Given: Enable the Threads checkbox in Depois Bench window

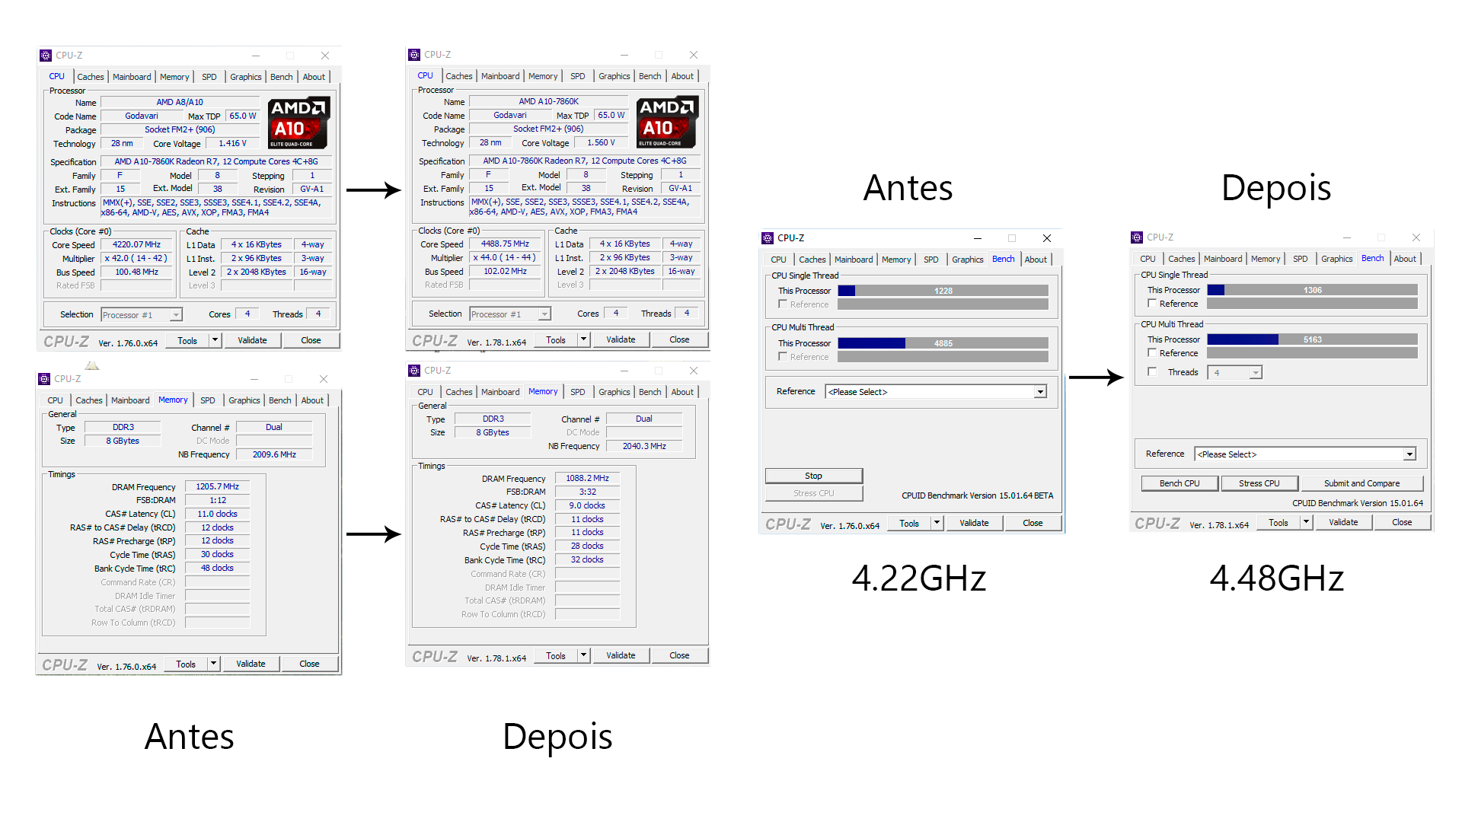Looking at the screenshot, I should (1152, 372).
